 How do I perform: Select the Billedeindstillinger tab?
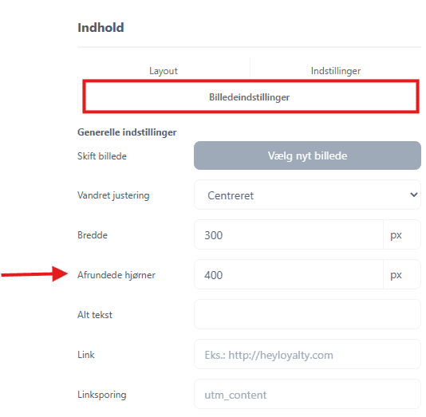[x=250, y=97]
